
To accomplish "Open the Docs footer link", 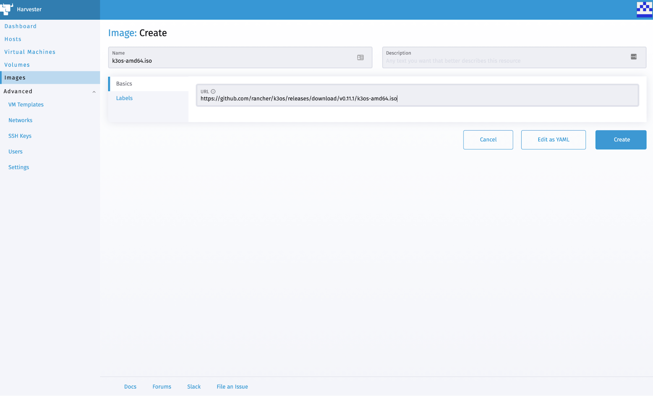I will point(130,387).
